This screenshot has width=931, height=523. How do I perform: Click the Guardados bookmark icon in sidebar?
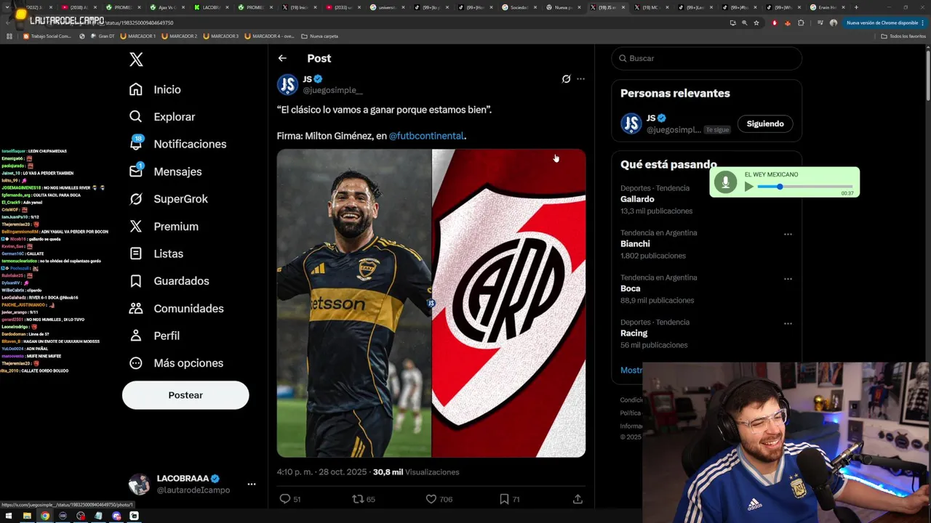pos(136,281)
